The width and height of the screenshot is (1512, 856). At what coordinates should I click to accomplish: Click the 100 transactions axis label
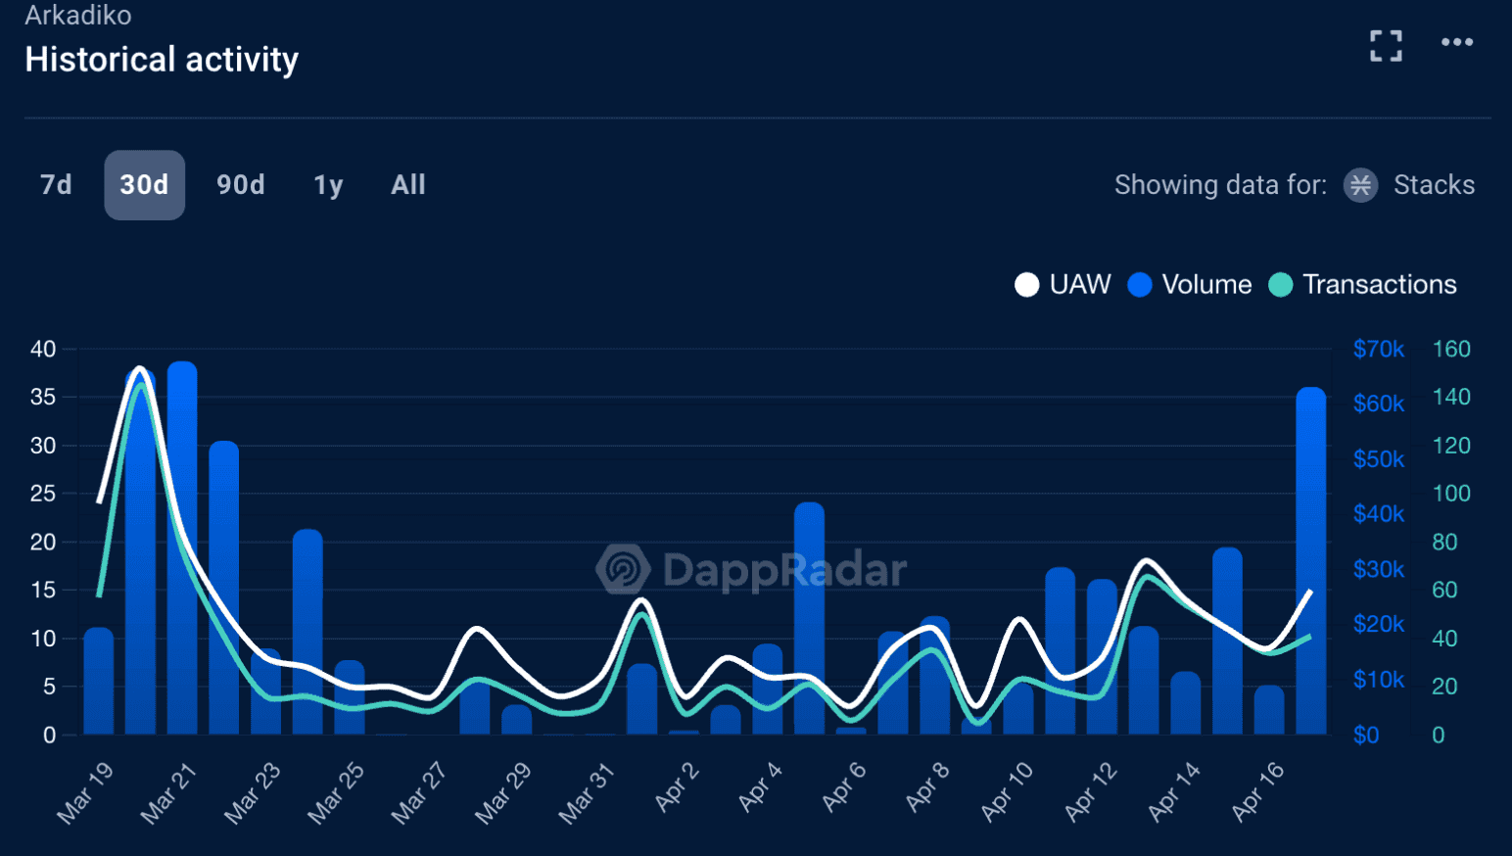tap(1451, 494)
